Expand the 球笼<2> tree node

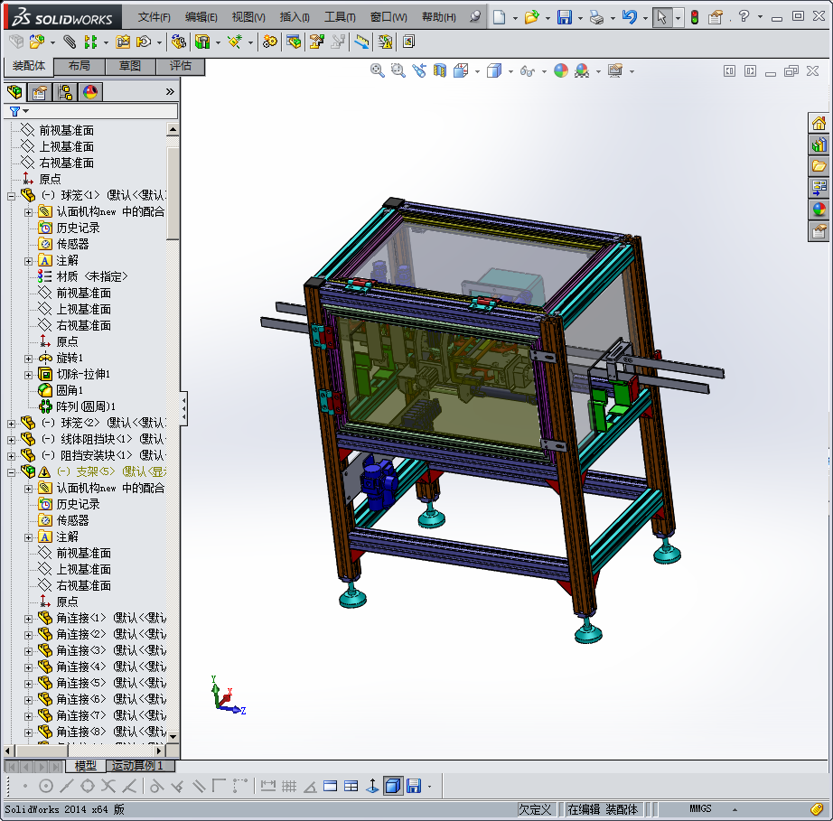coord(11,424)
